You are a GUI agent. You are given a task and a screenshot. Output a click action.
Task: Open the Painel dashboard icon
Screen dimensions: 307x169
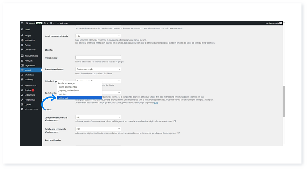pyautogui.click(x=22, y=29)
